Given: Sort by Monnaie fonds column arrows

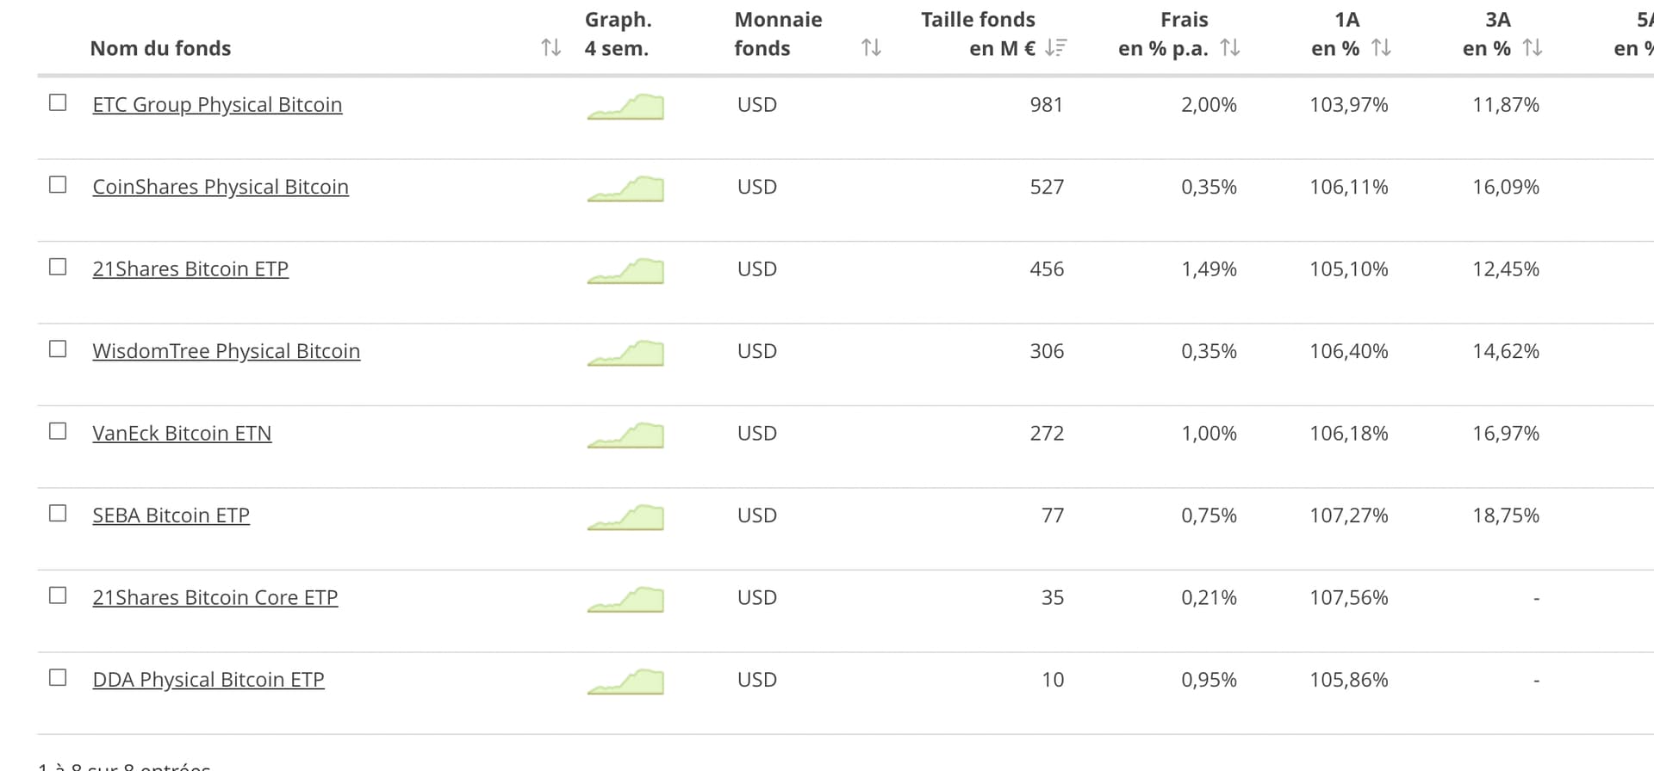Looking at the screenshot, I should (x=871, y=48).
